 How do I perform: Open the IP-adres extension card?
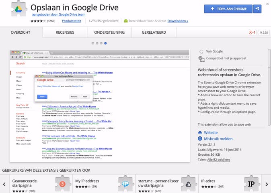point(230,184)
